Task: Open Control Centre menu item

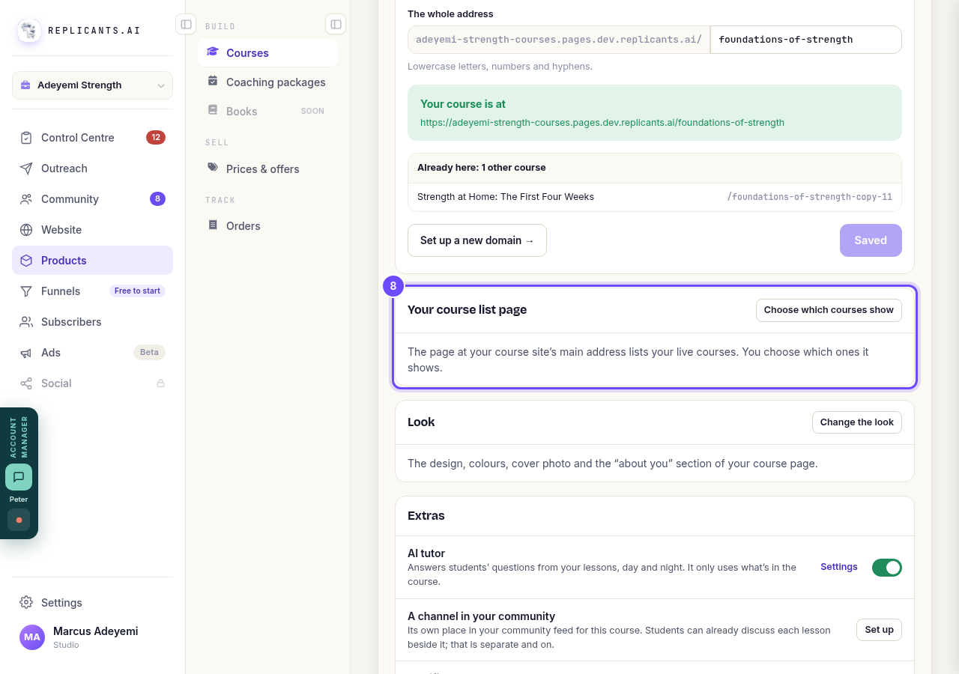Action: pyautogui.click(x=92, y=138)
